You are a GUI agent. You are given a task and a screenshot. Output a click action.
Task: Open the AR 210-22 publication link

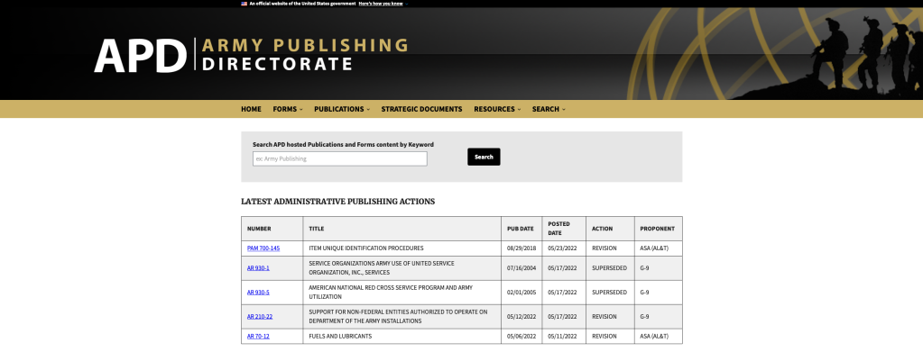pos(260,317)
